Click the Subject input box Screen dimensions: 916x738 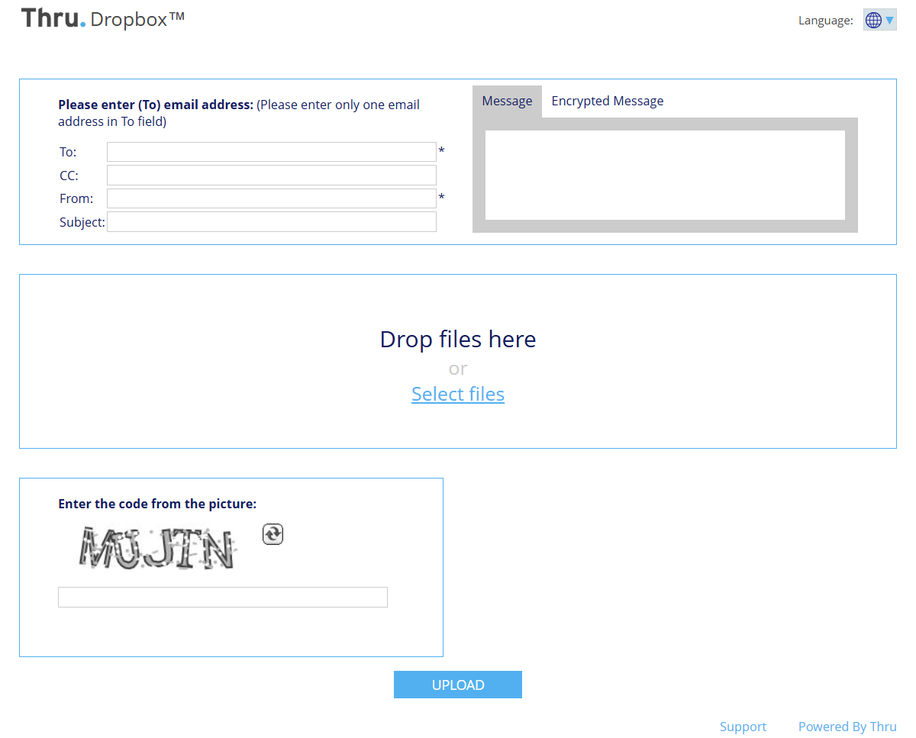(x=271, y=222)
